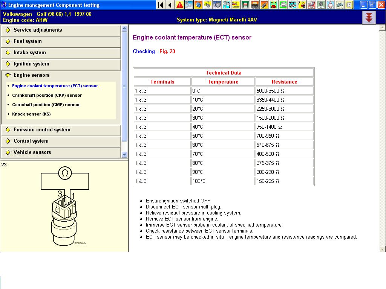This screenshot has width=386, height=289.
Task: Click the Resistance column header
Action: [284, 82]
